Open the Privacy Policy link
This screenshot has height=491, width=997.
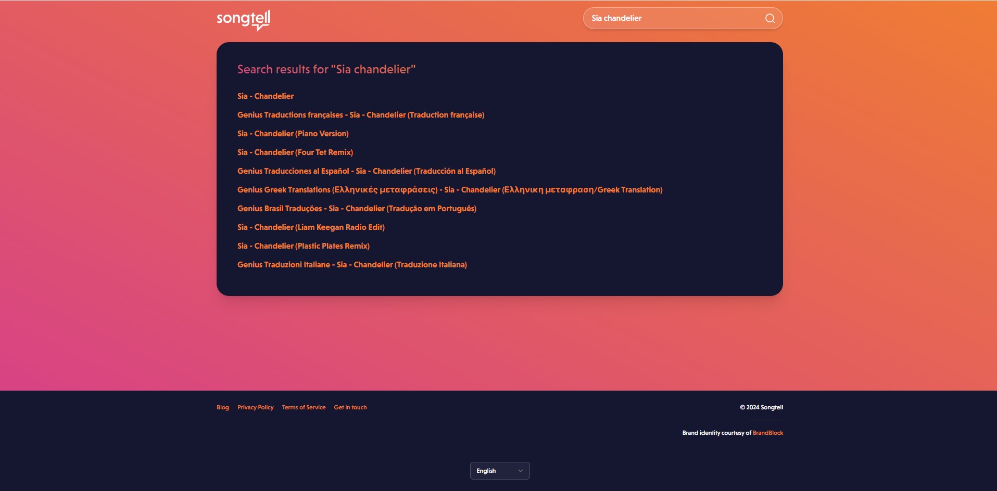click(256, 407)
